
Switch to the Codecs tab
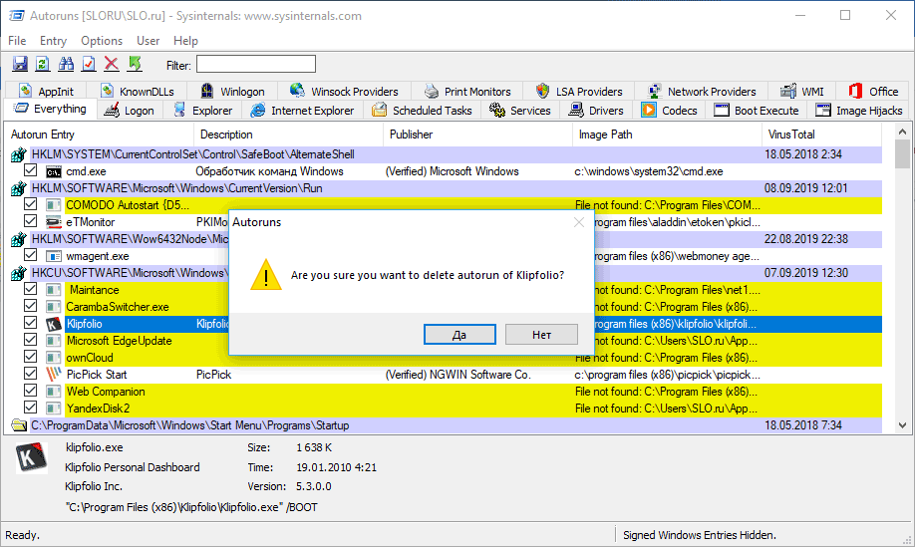670,111
